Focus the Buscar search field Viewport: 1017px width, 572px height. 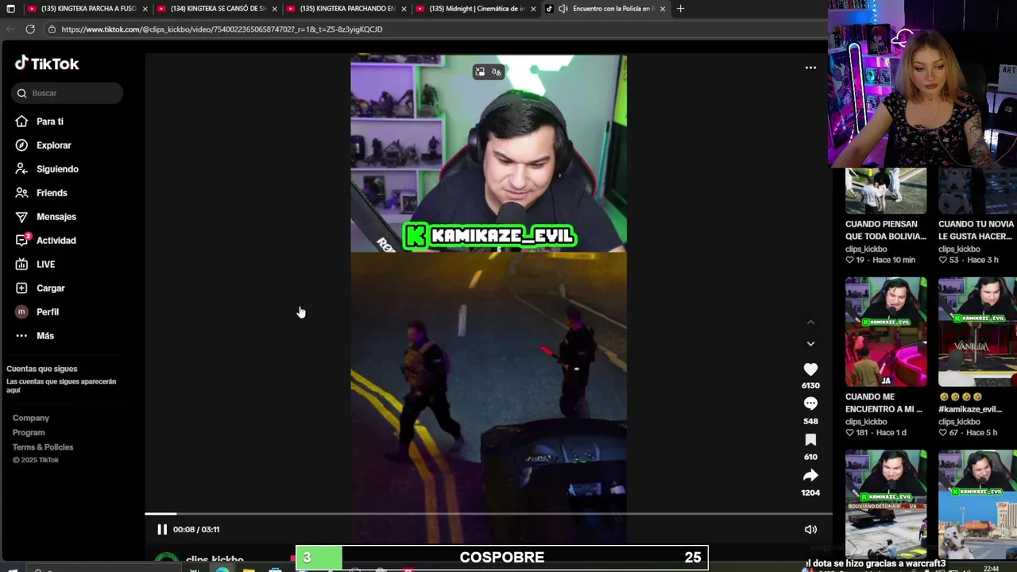[x=67, y=93]
